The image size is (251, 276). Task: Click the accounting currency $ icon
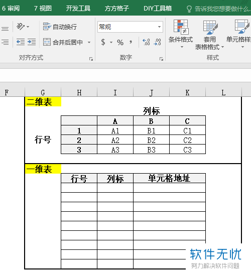103,42
